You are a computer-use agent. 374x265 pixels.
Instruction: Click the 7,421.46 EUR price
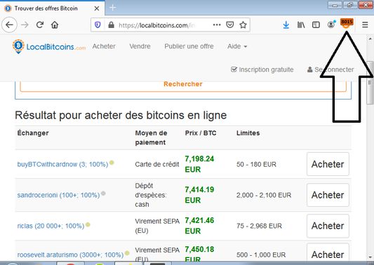tap(200, 226)
